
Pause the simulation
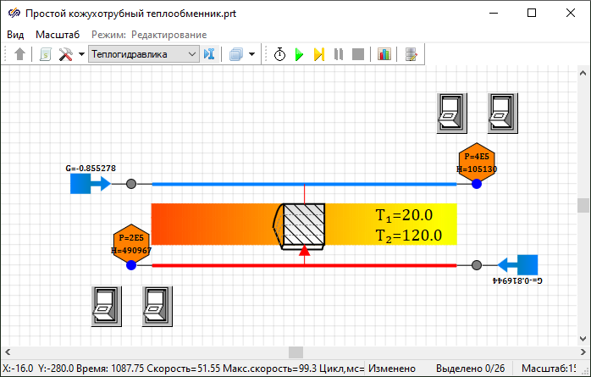[x=339, y=54]
